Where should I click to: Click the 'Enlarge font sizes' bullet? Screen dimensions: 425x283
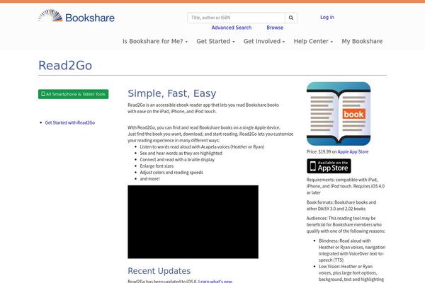[x=157, y=166]
